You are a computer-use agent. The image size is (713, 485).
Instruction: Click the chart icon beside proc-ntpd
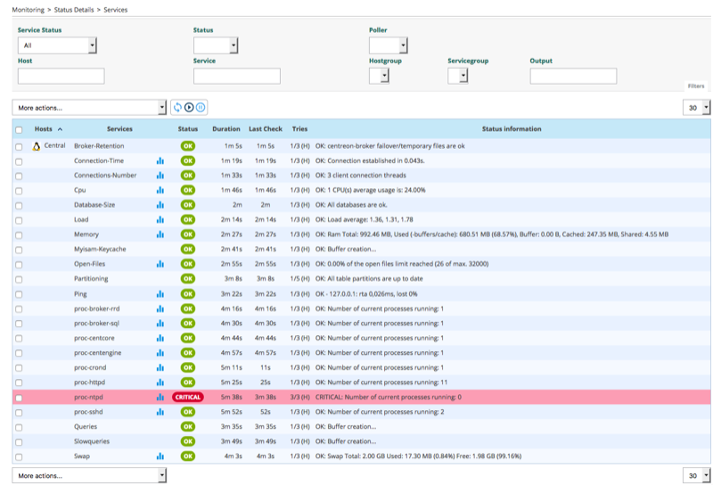click(160, 398)
